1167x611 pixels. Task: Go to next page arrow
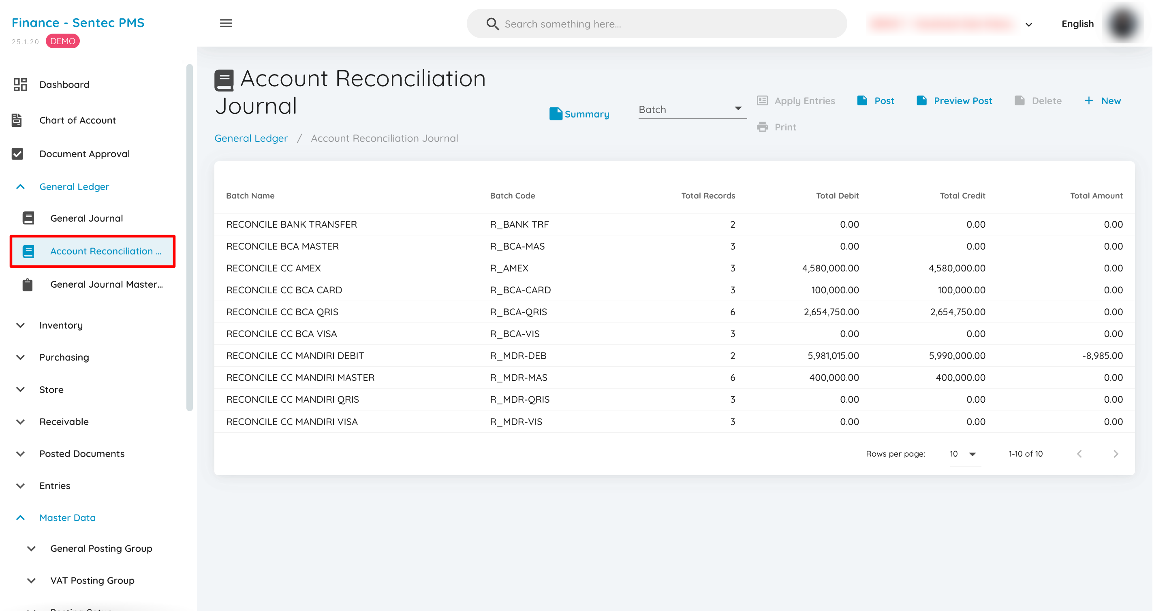tap(1116, 454)
